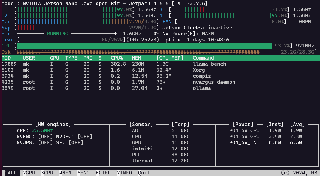Click Quit in the bottom bar
320x176 pixels.
click(x=144, y=173)
